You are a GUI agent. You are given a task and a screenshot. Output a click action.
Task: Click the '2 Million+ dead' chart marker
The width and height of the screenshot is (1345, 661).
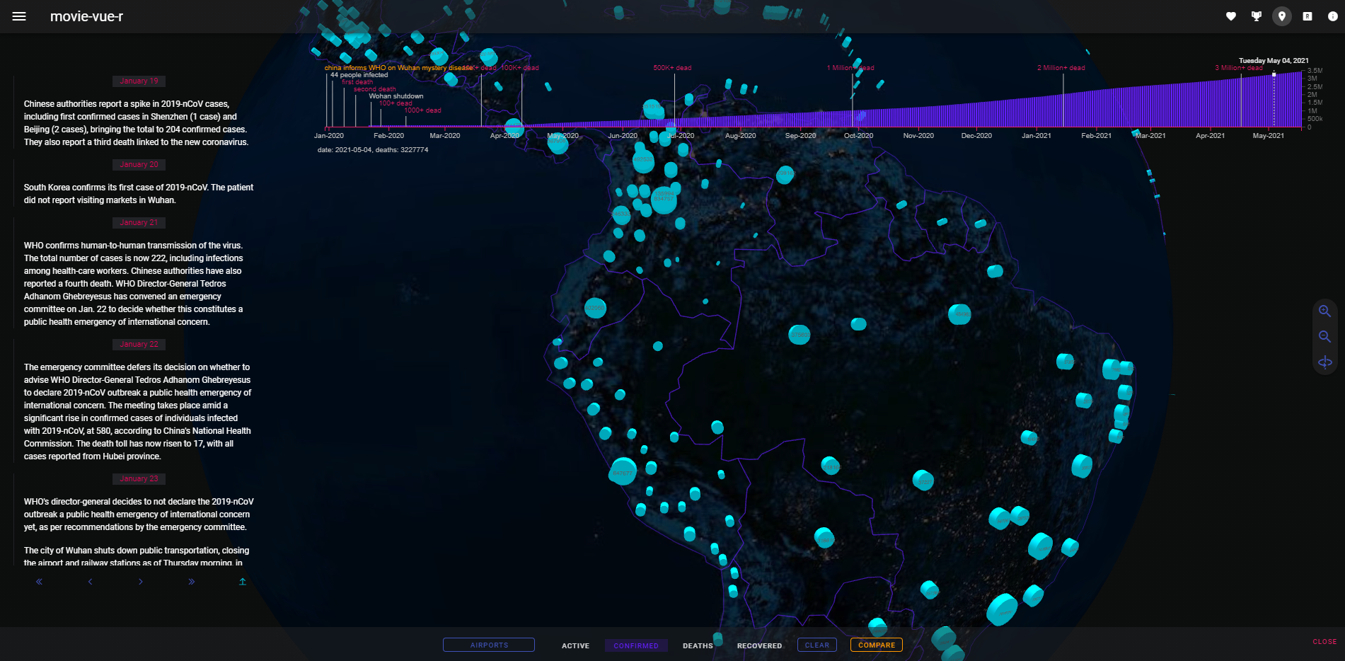tap(1061, 68)
